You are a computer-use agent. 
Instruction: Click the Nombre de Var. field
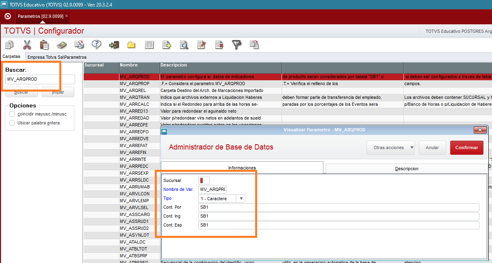tap(212, 189)
